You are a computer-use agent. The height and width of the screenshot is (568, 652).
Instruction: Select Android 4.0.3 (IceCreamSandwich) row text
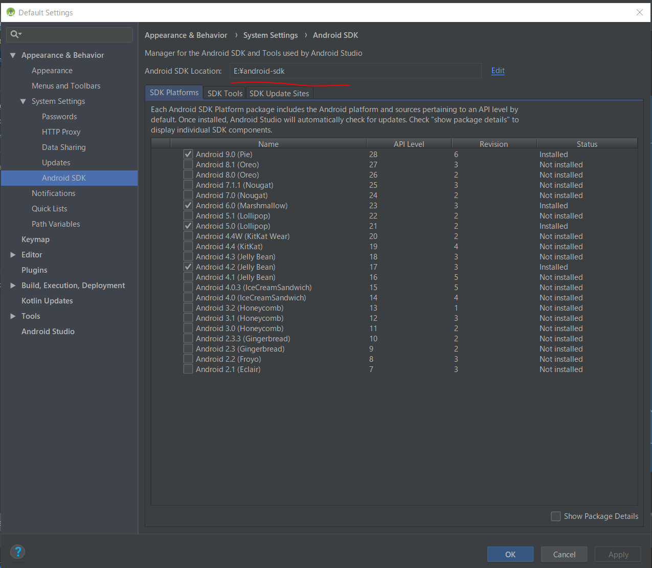click(x=254, y=288)
